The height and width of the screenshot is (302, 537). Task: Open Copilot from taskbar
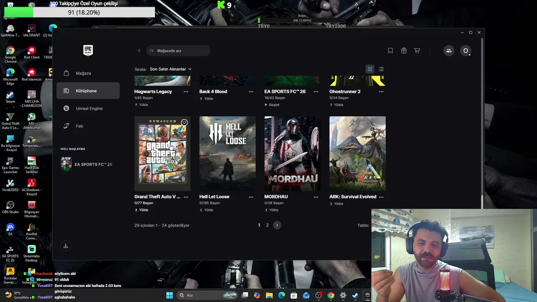257,295
